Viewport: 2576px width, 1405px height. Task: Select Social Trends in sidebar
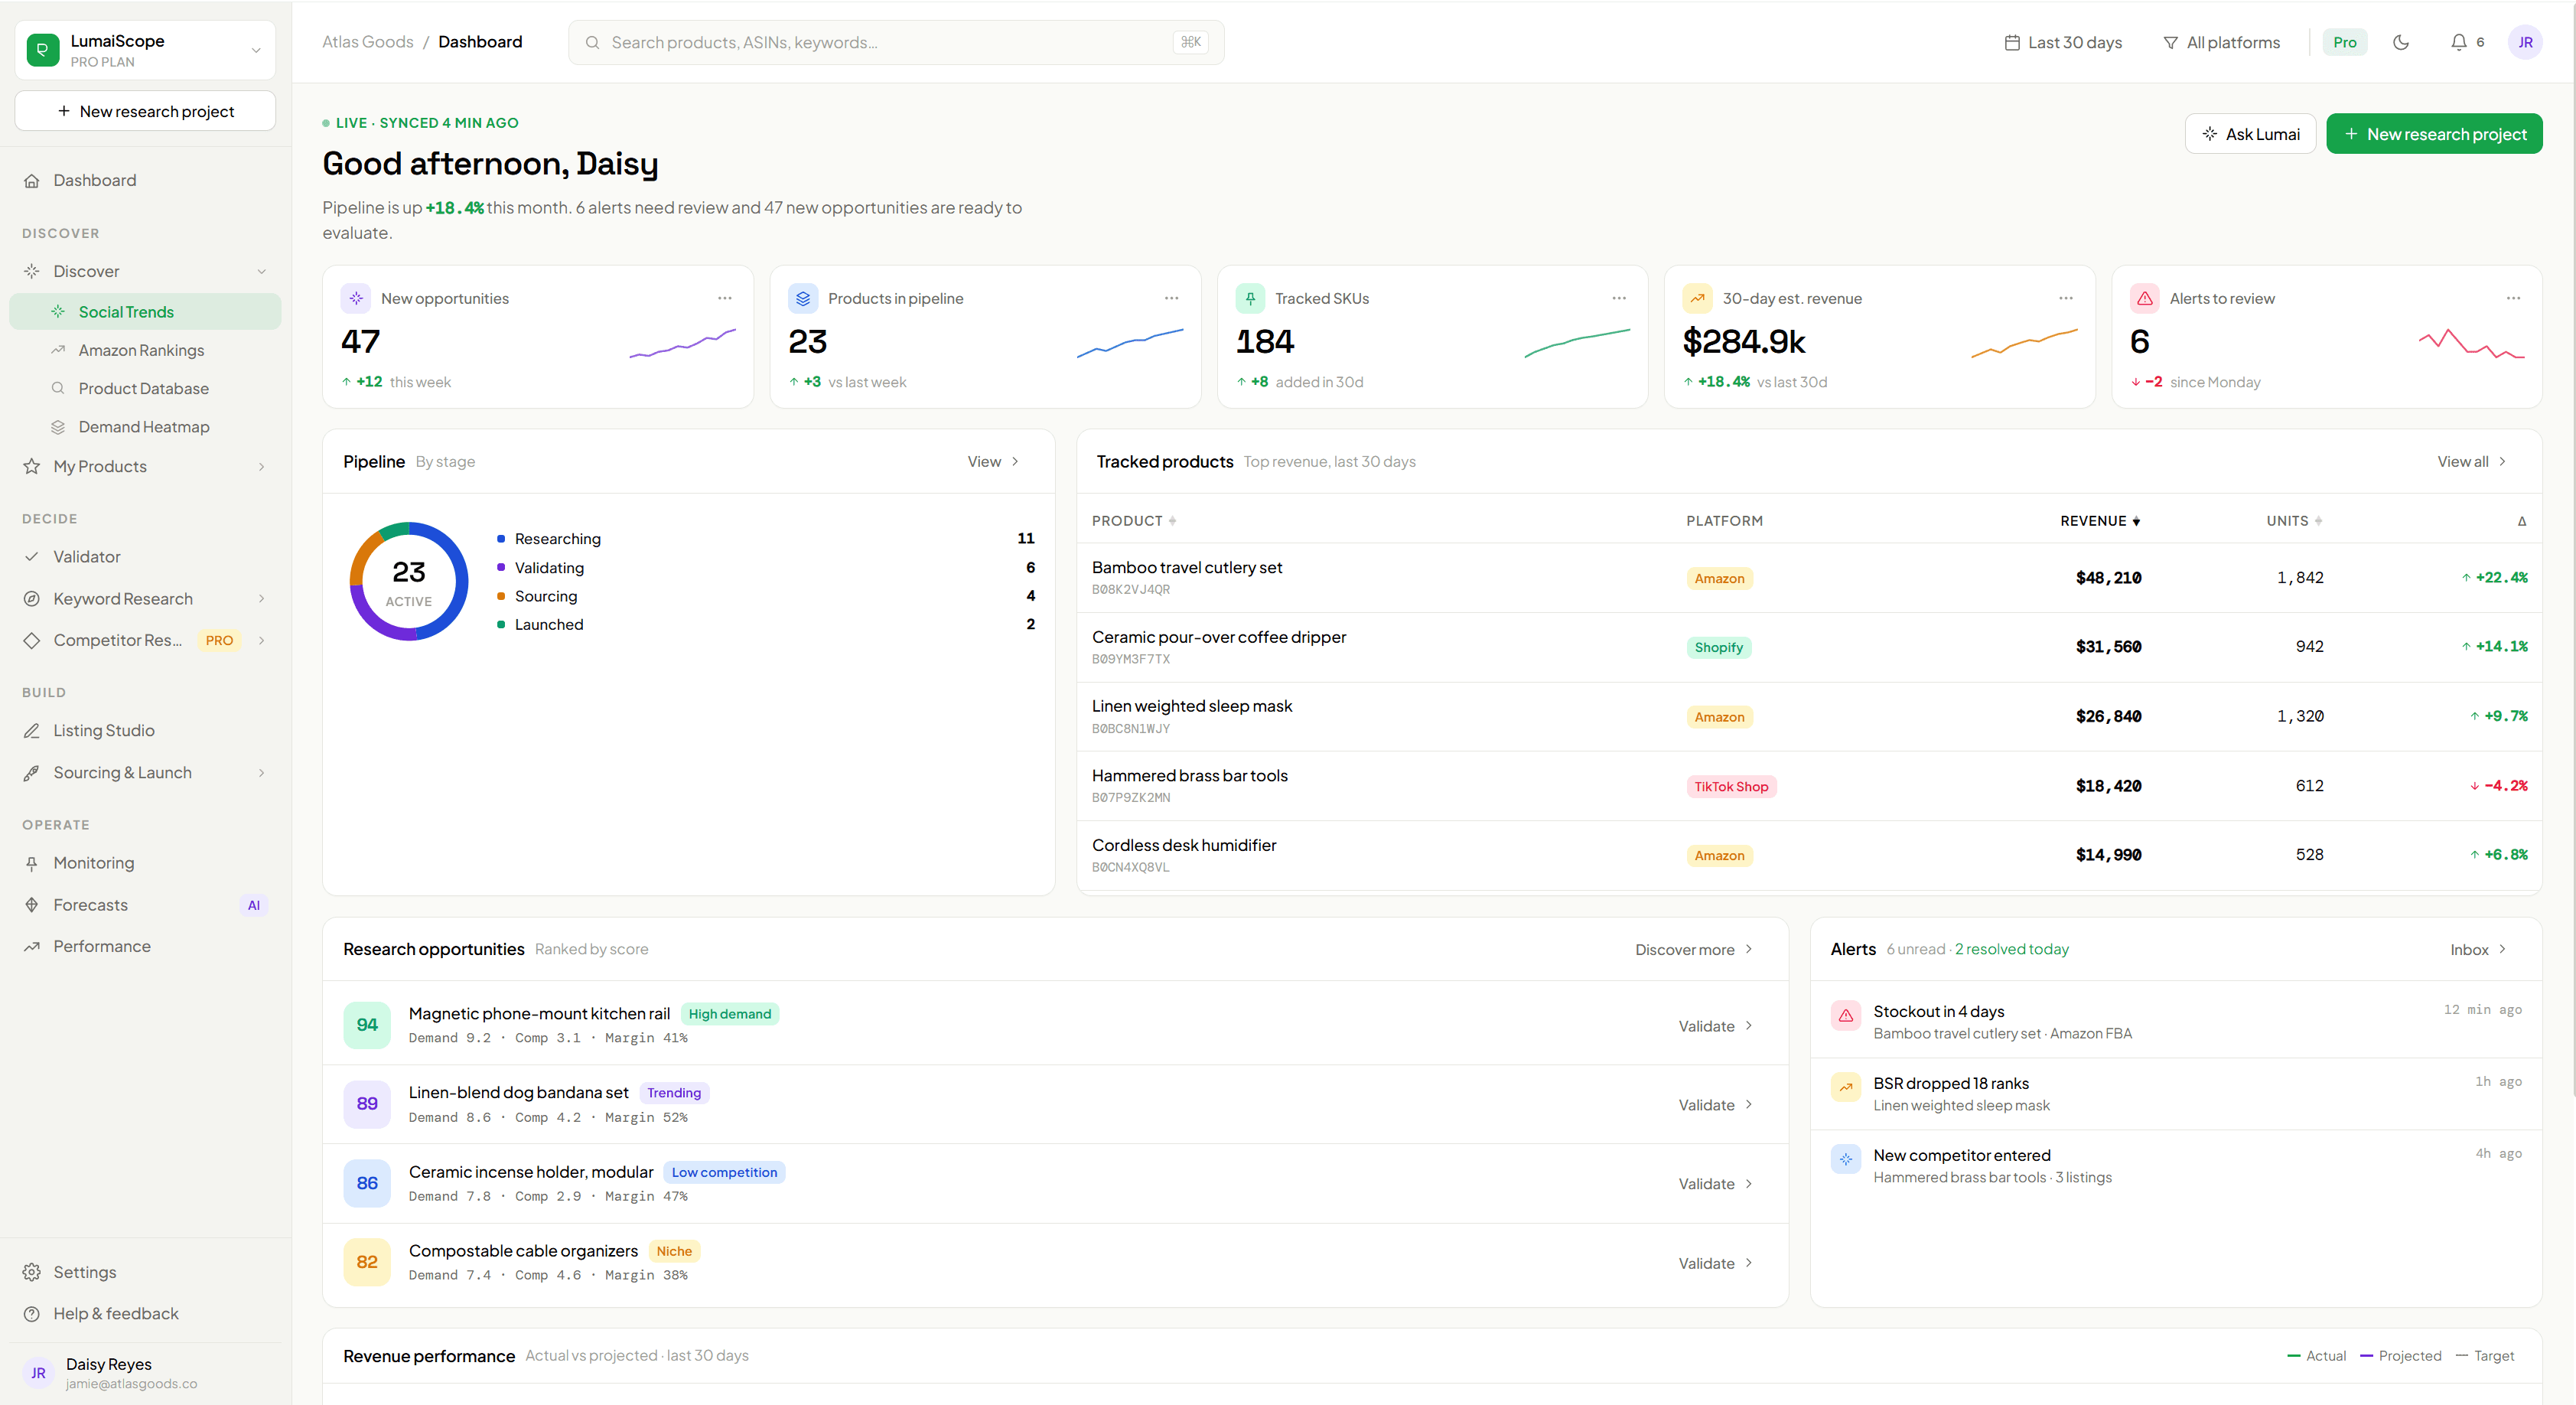145,312
